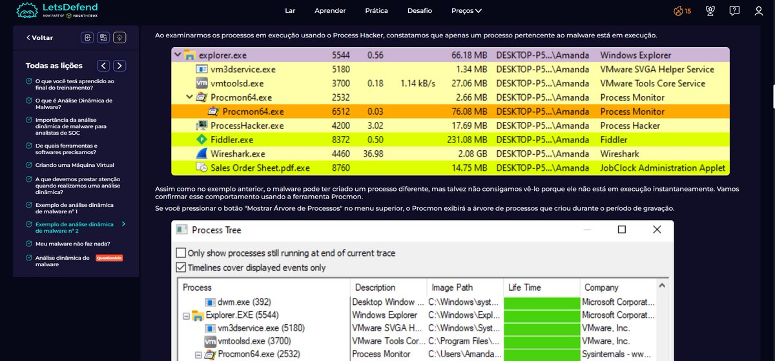
Task: Check 'Only show processes still running' box
Action: [x=181, y=253]
